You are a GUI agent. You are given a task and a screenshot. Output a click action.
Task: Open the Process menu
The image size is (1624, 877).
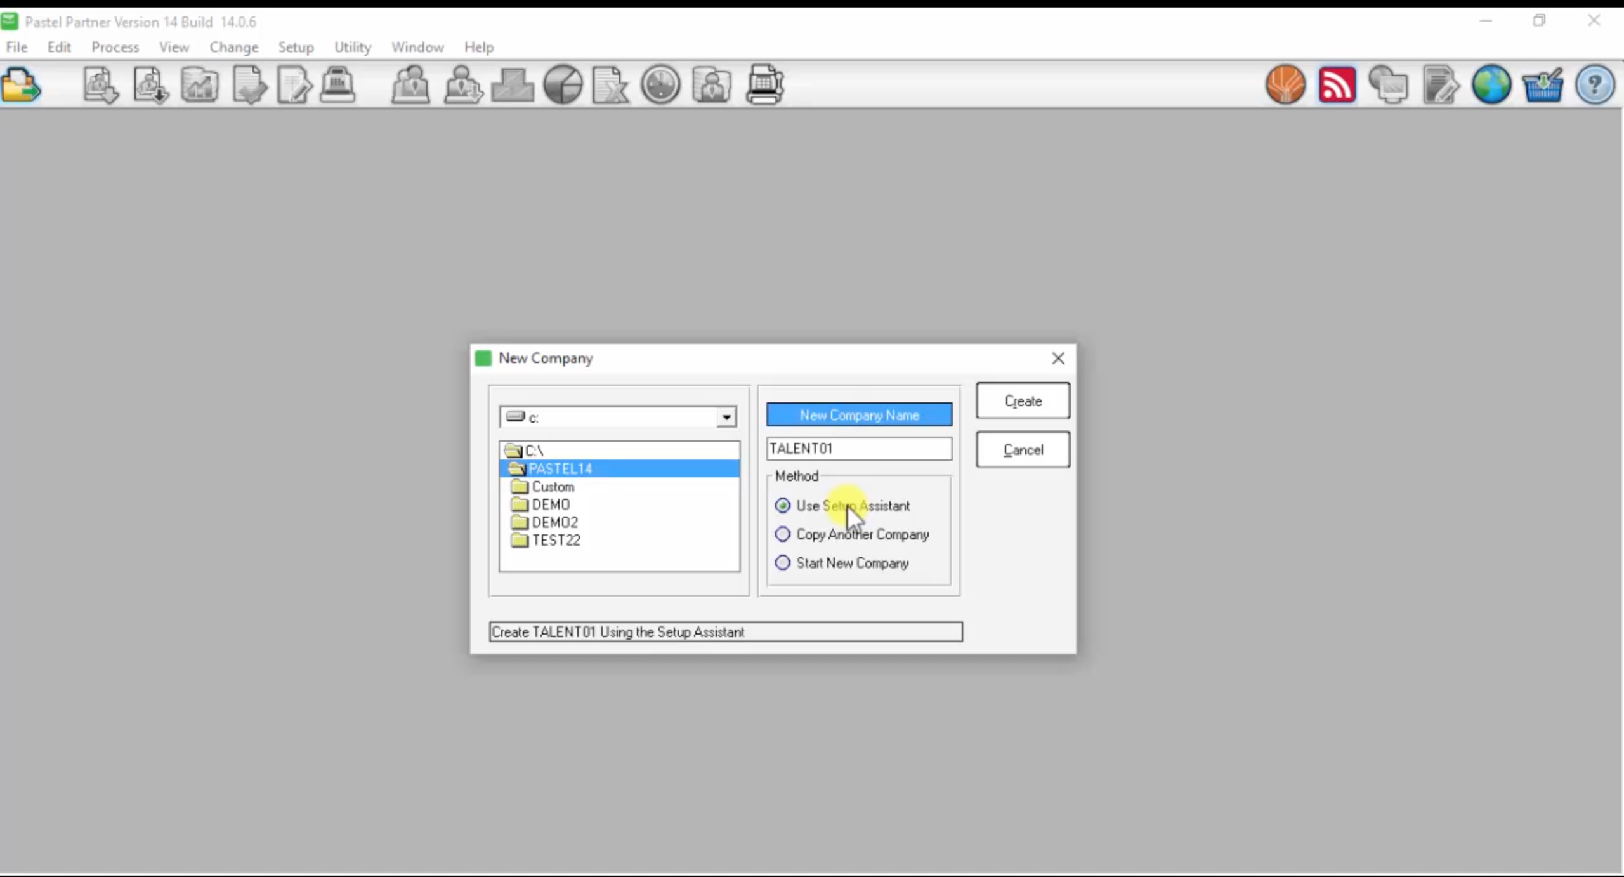(x=115, y=47)
